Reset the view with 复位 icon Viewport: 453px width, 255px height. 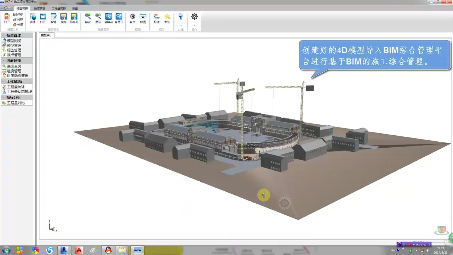(133, 18)
